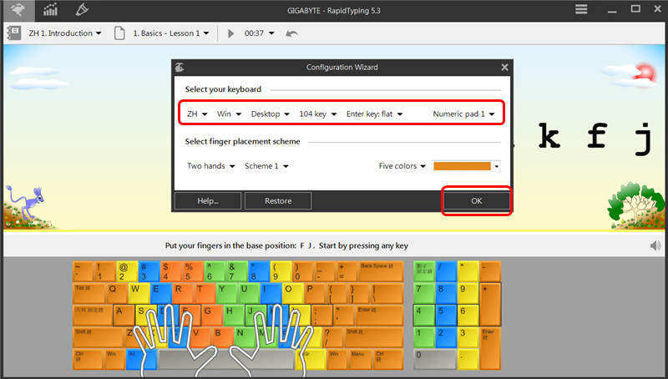Click the numpad Enter key
This screenshot has height=379, width=668.
tap(490, 349)
